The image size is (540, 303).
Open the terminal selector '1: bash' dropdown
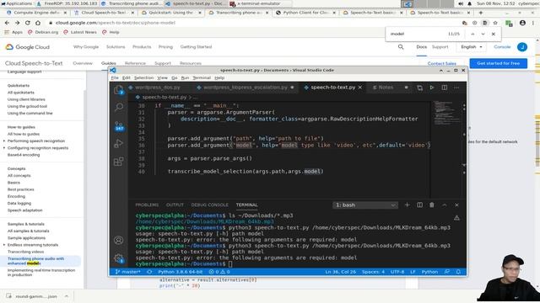click(365, 205)
